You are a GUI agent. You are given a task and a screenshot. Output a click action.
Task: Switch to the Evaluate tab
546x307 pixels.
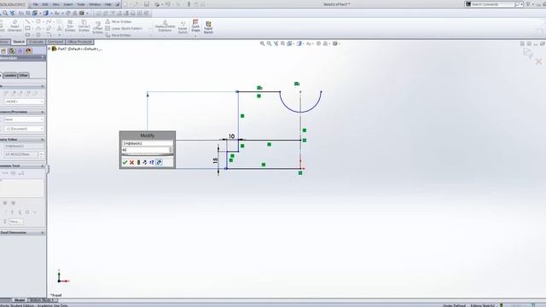(36, 42)
